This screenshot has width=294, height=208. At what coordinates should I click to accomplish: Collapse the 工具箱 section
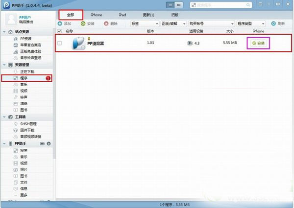coord(4,117)
